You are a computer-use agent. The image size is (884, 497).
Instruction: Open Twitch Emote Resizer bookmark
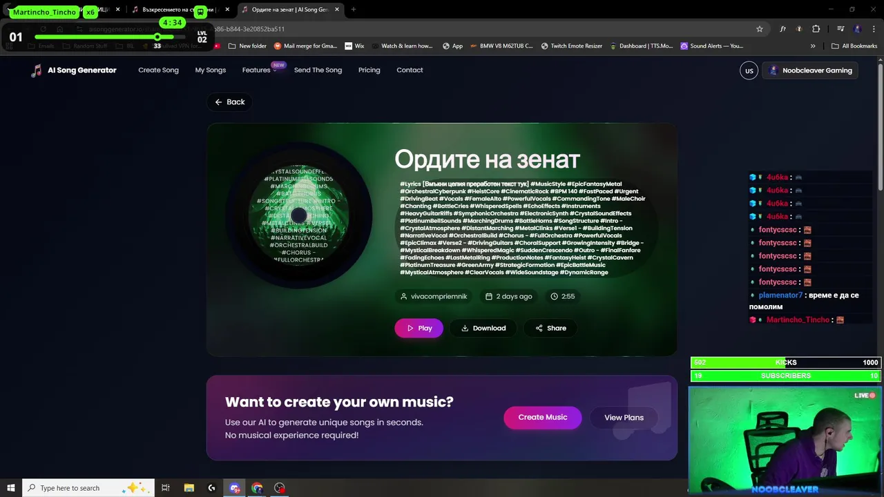571,46
